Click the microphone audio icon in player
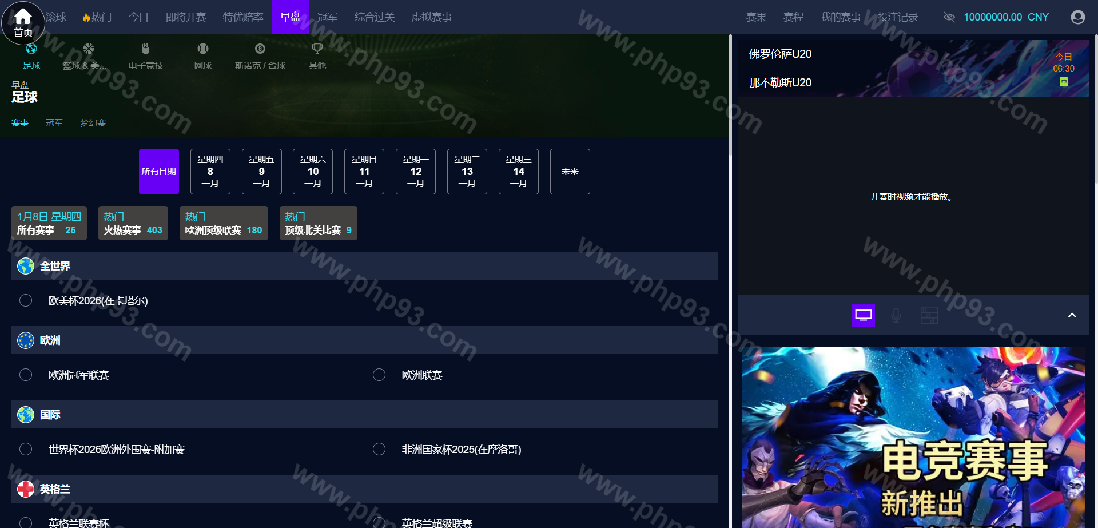1098x528 pixels. click(896, 315)
